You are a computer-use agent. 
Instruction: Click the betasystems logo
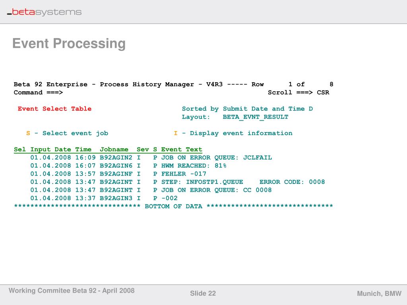[44, 12]
